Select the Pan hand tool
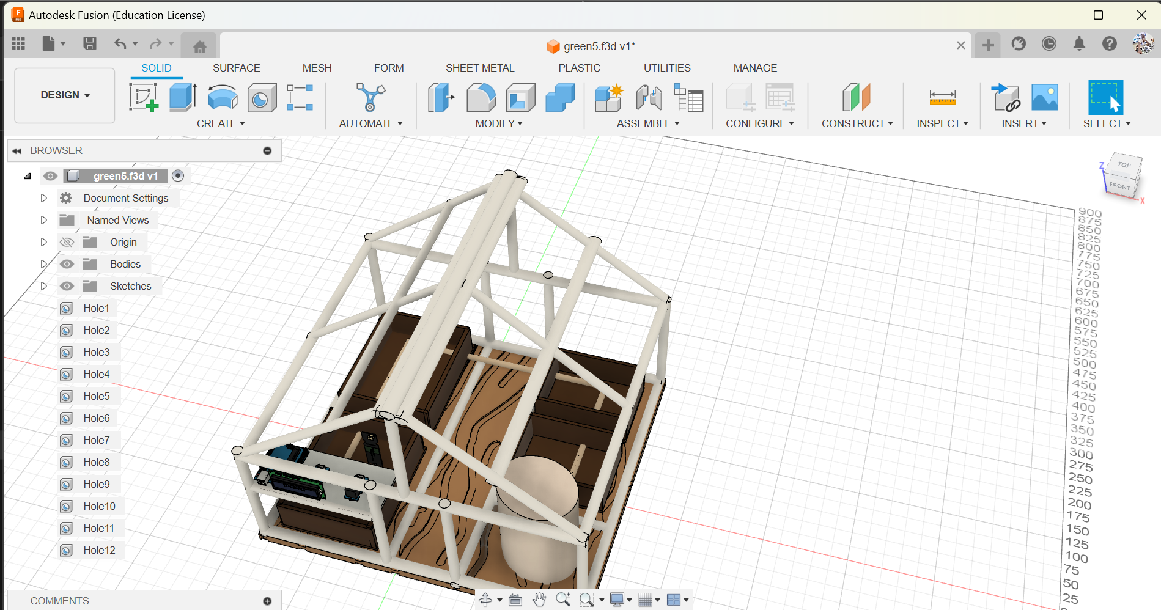Screen dimensions: 1161x610 tap(539, 600)
